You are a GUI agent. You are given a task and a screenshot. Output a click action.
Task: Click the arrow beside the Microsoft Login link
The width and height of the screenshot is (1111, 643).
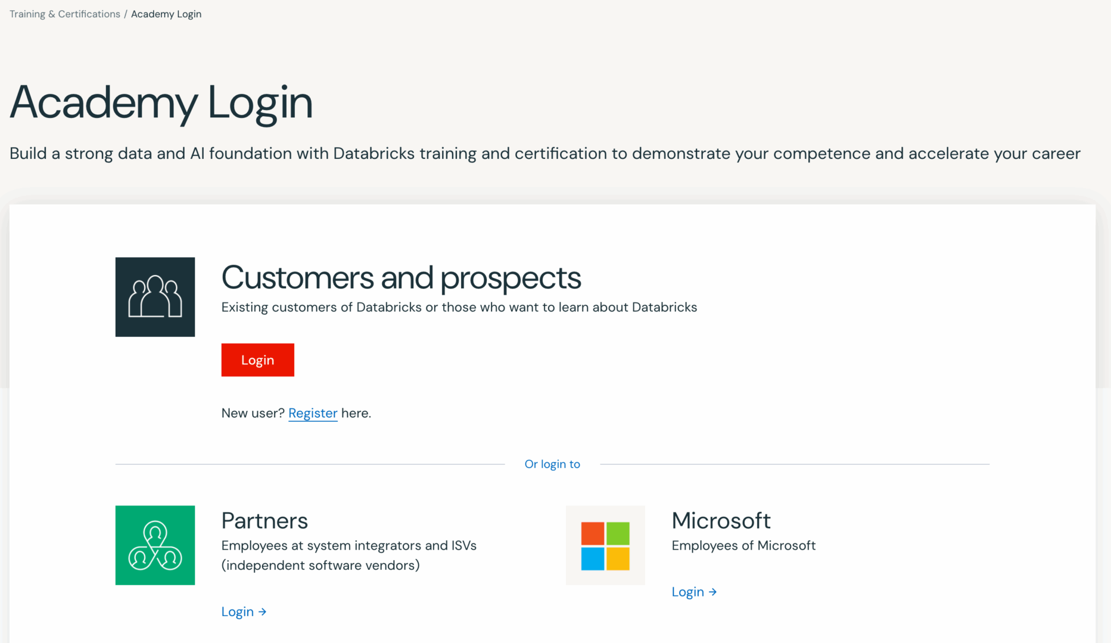coord(713,591)
